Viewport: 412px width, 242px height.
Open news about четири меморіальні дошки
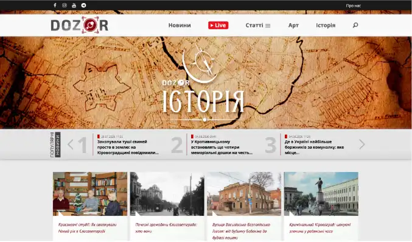[222, 147]
